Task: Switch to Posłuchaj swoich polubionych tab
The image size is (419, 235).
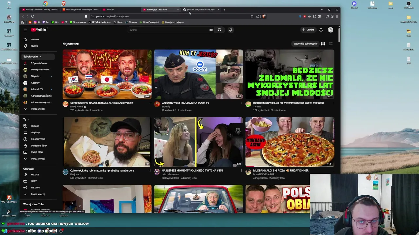Action: (80, 10)
